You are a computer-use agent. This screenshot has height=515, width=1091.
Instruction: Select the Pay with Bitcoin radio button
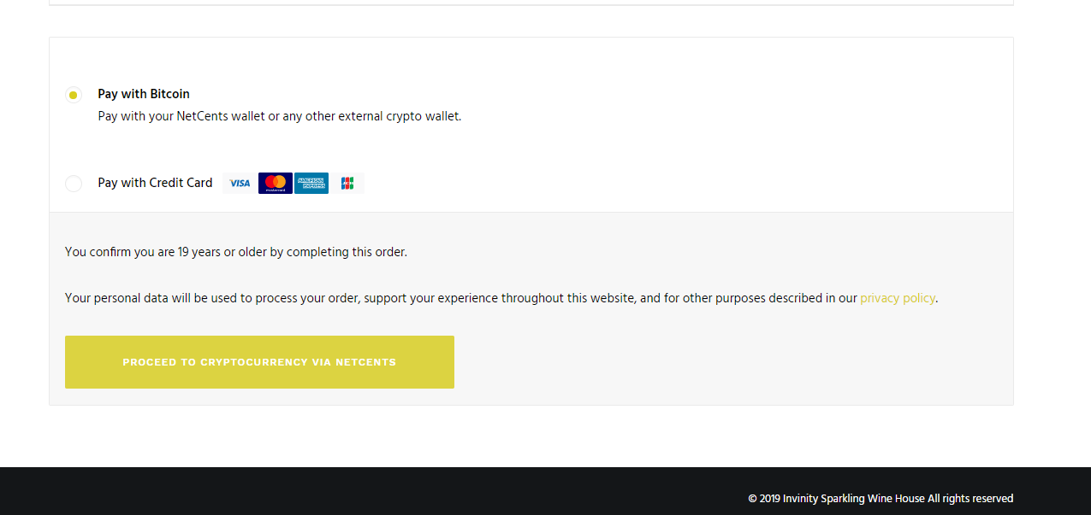click(x=74, y=95)
